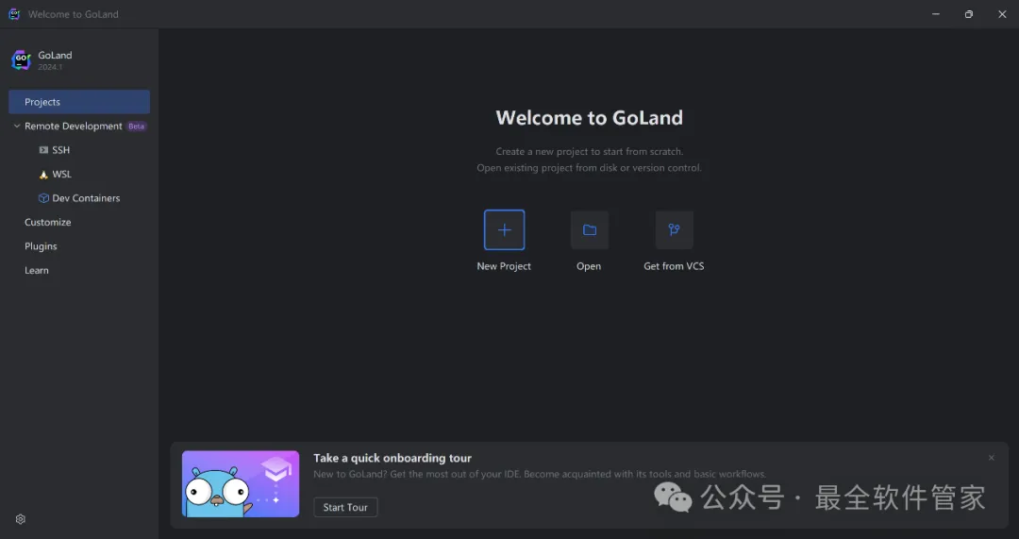Image resolution: width=1019 pixels, height=539 pixels.
Task: Open settings gear in the sidebar corner
Action: click(x=21, y=519)
